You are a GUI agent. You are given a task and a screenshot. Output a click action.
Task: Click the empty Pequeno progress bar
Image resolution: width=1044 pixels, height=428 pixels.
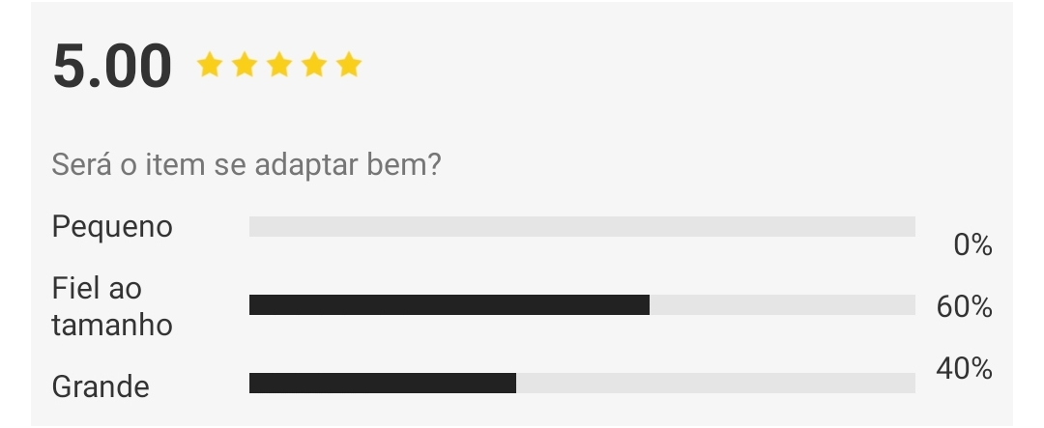coord(583,226)
